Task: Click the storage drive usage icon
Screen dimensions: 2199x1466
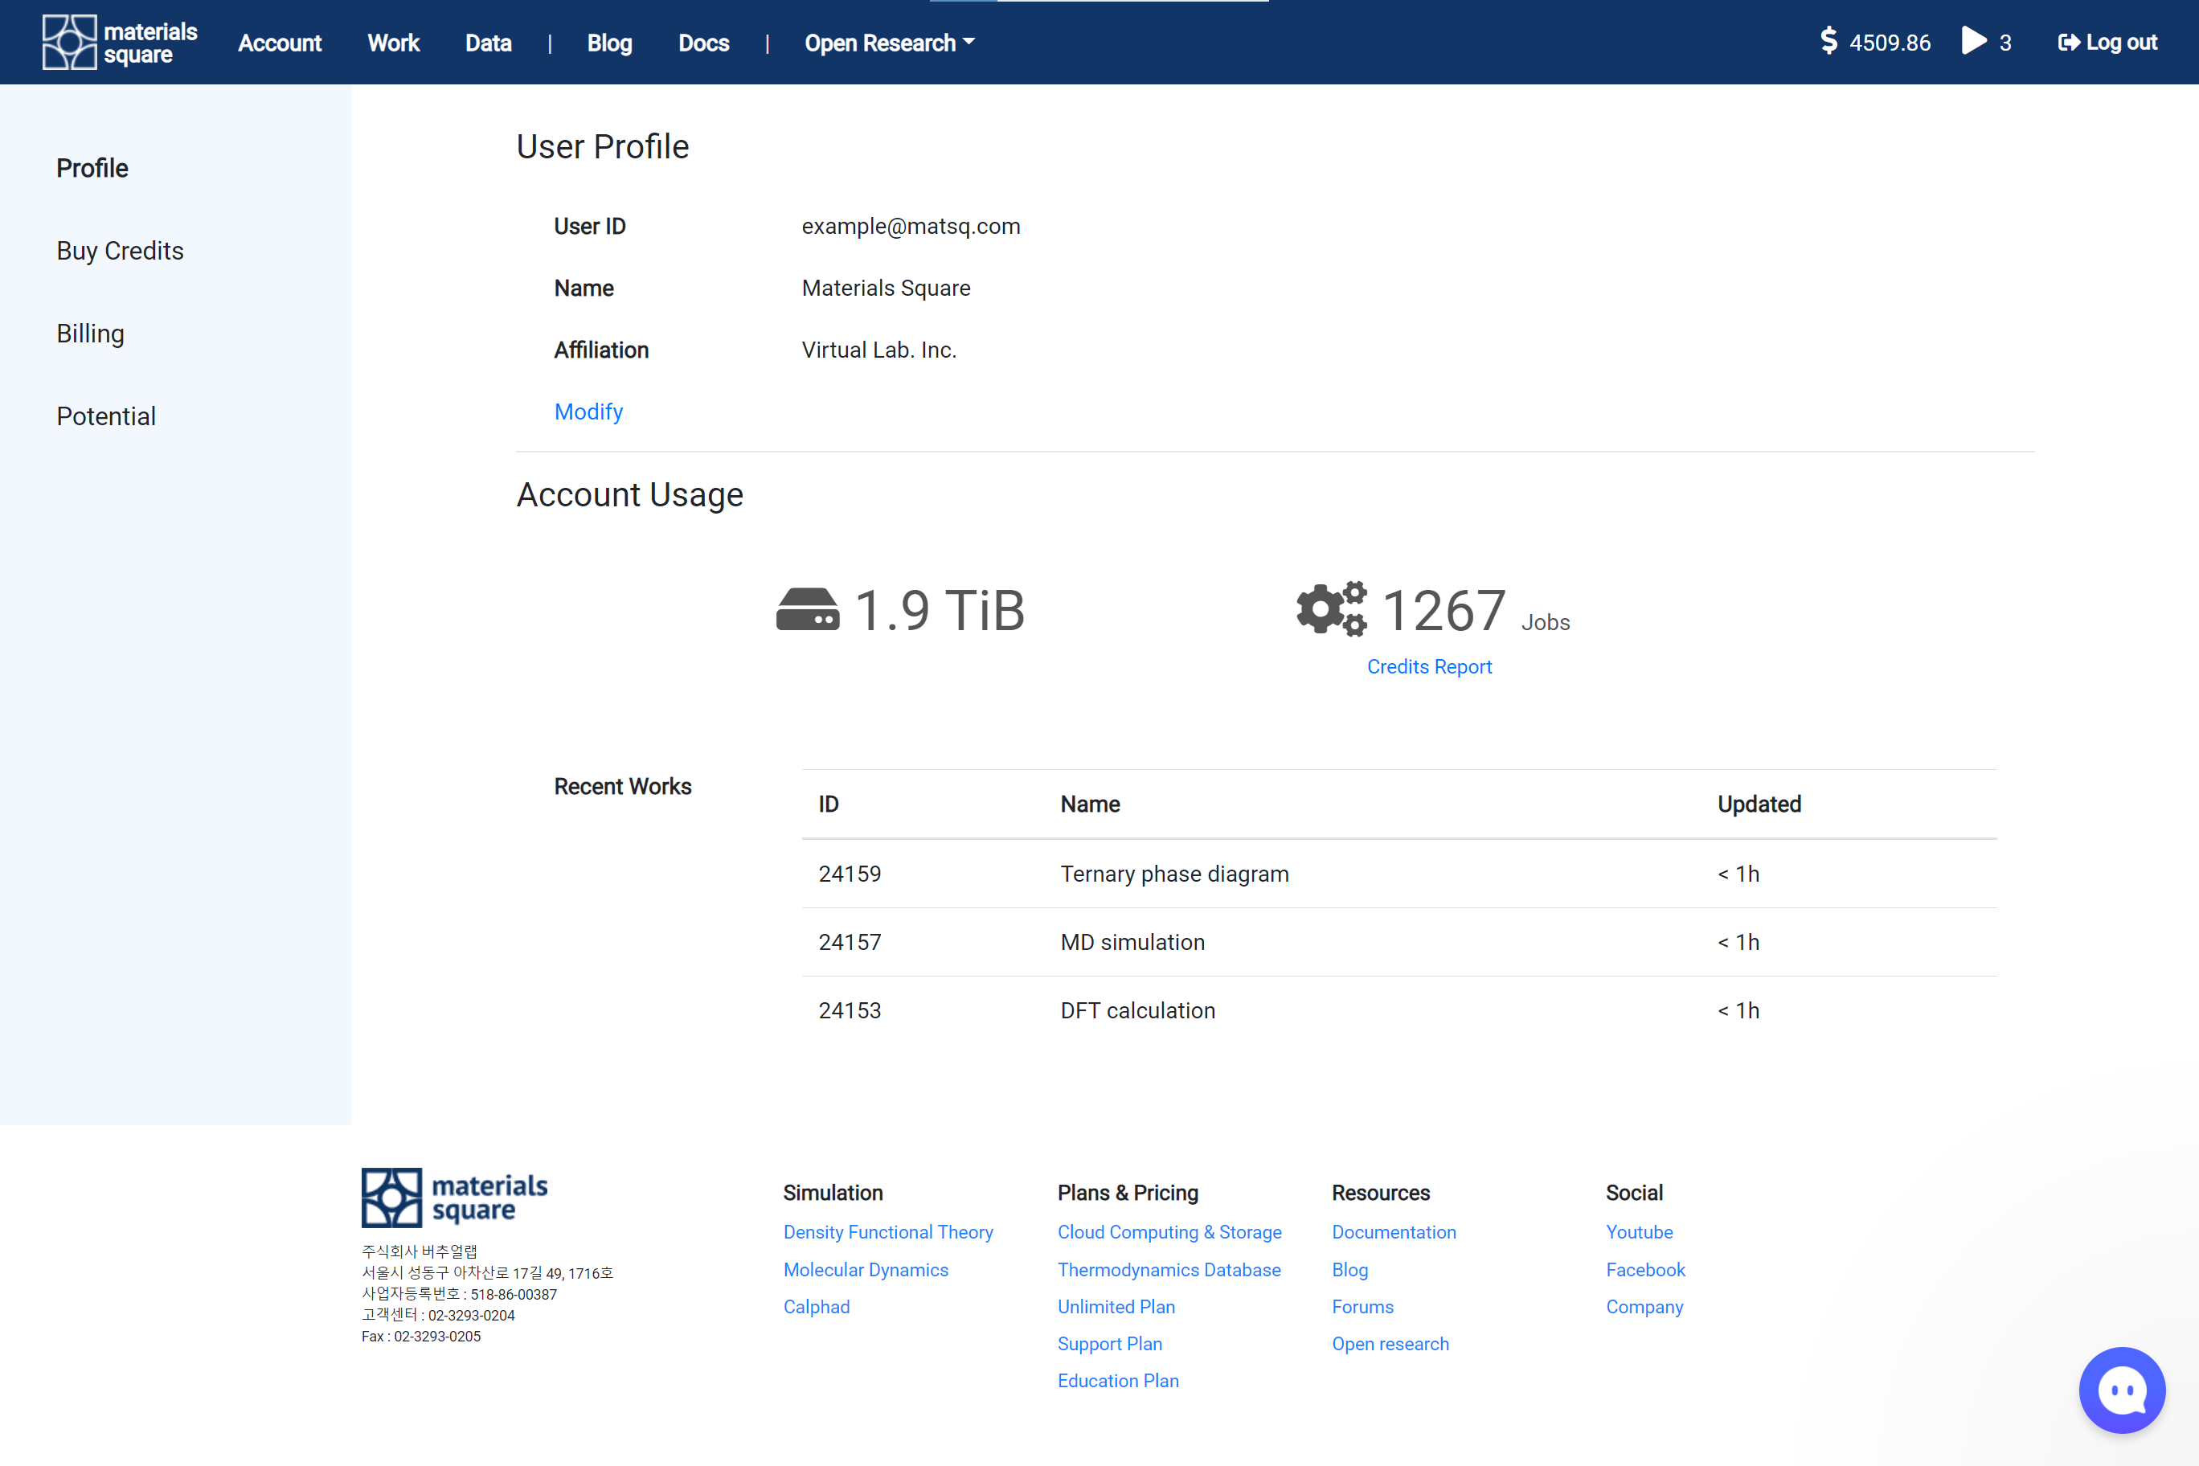Action: pyautogui.click(x=808, y=609)
